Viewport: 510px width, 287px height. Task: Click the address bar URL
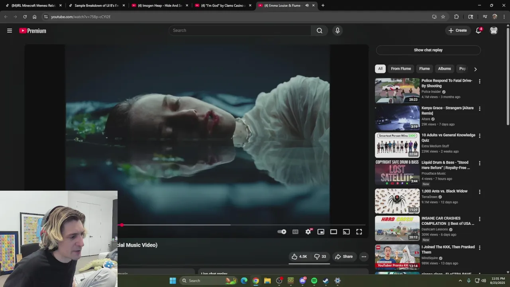pos(80,17)
